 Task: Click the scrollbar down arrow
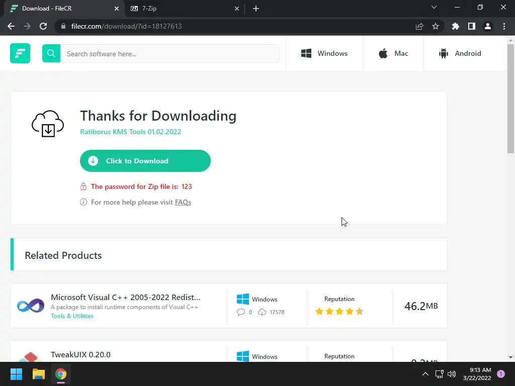[510, 357]
